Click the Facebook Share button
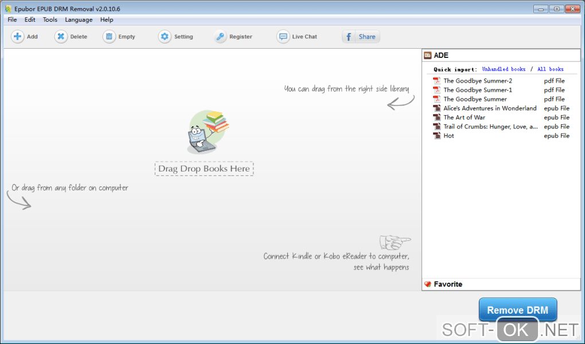 [x=361, y=37]
